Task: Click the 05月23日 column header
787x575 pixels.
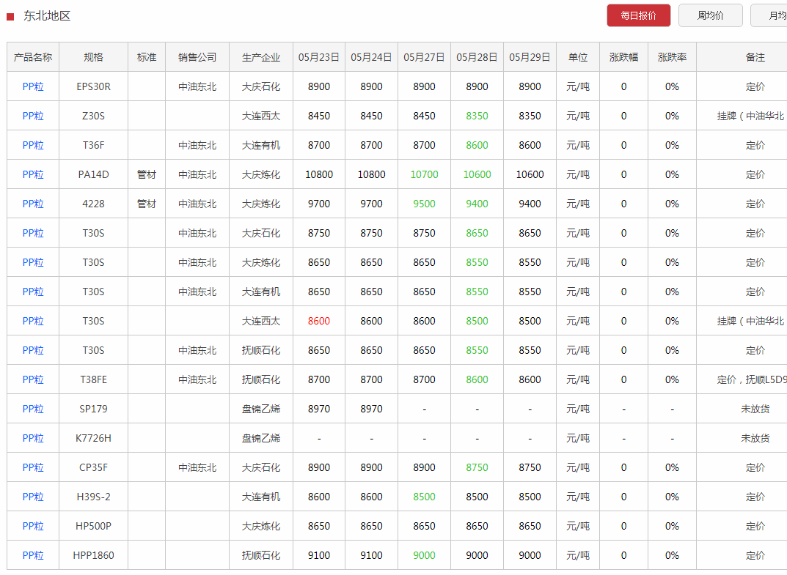Action: point(319,57)
